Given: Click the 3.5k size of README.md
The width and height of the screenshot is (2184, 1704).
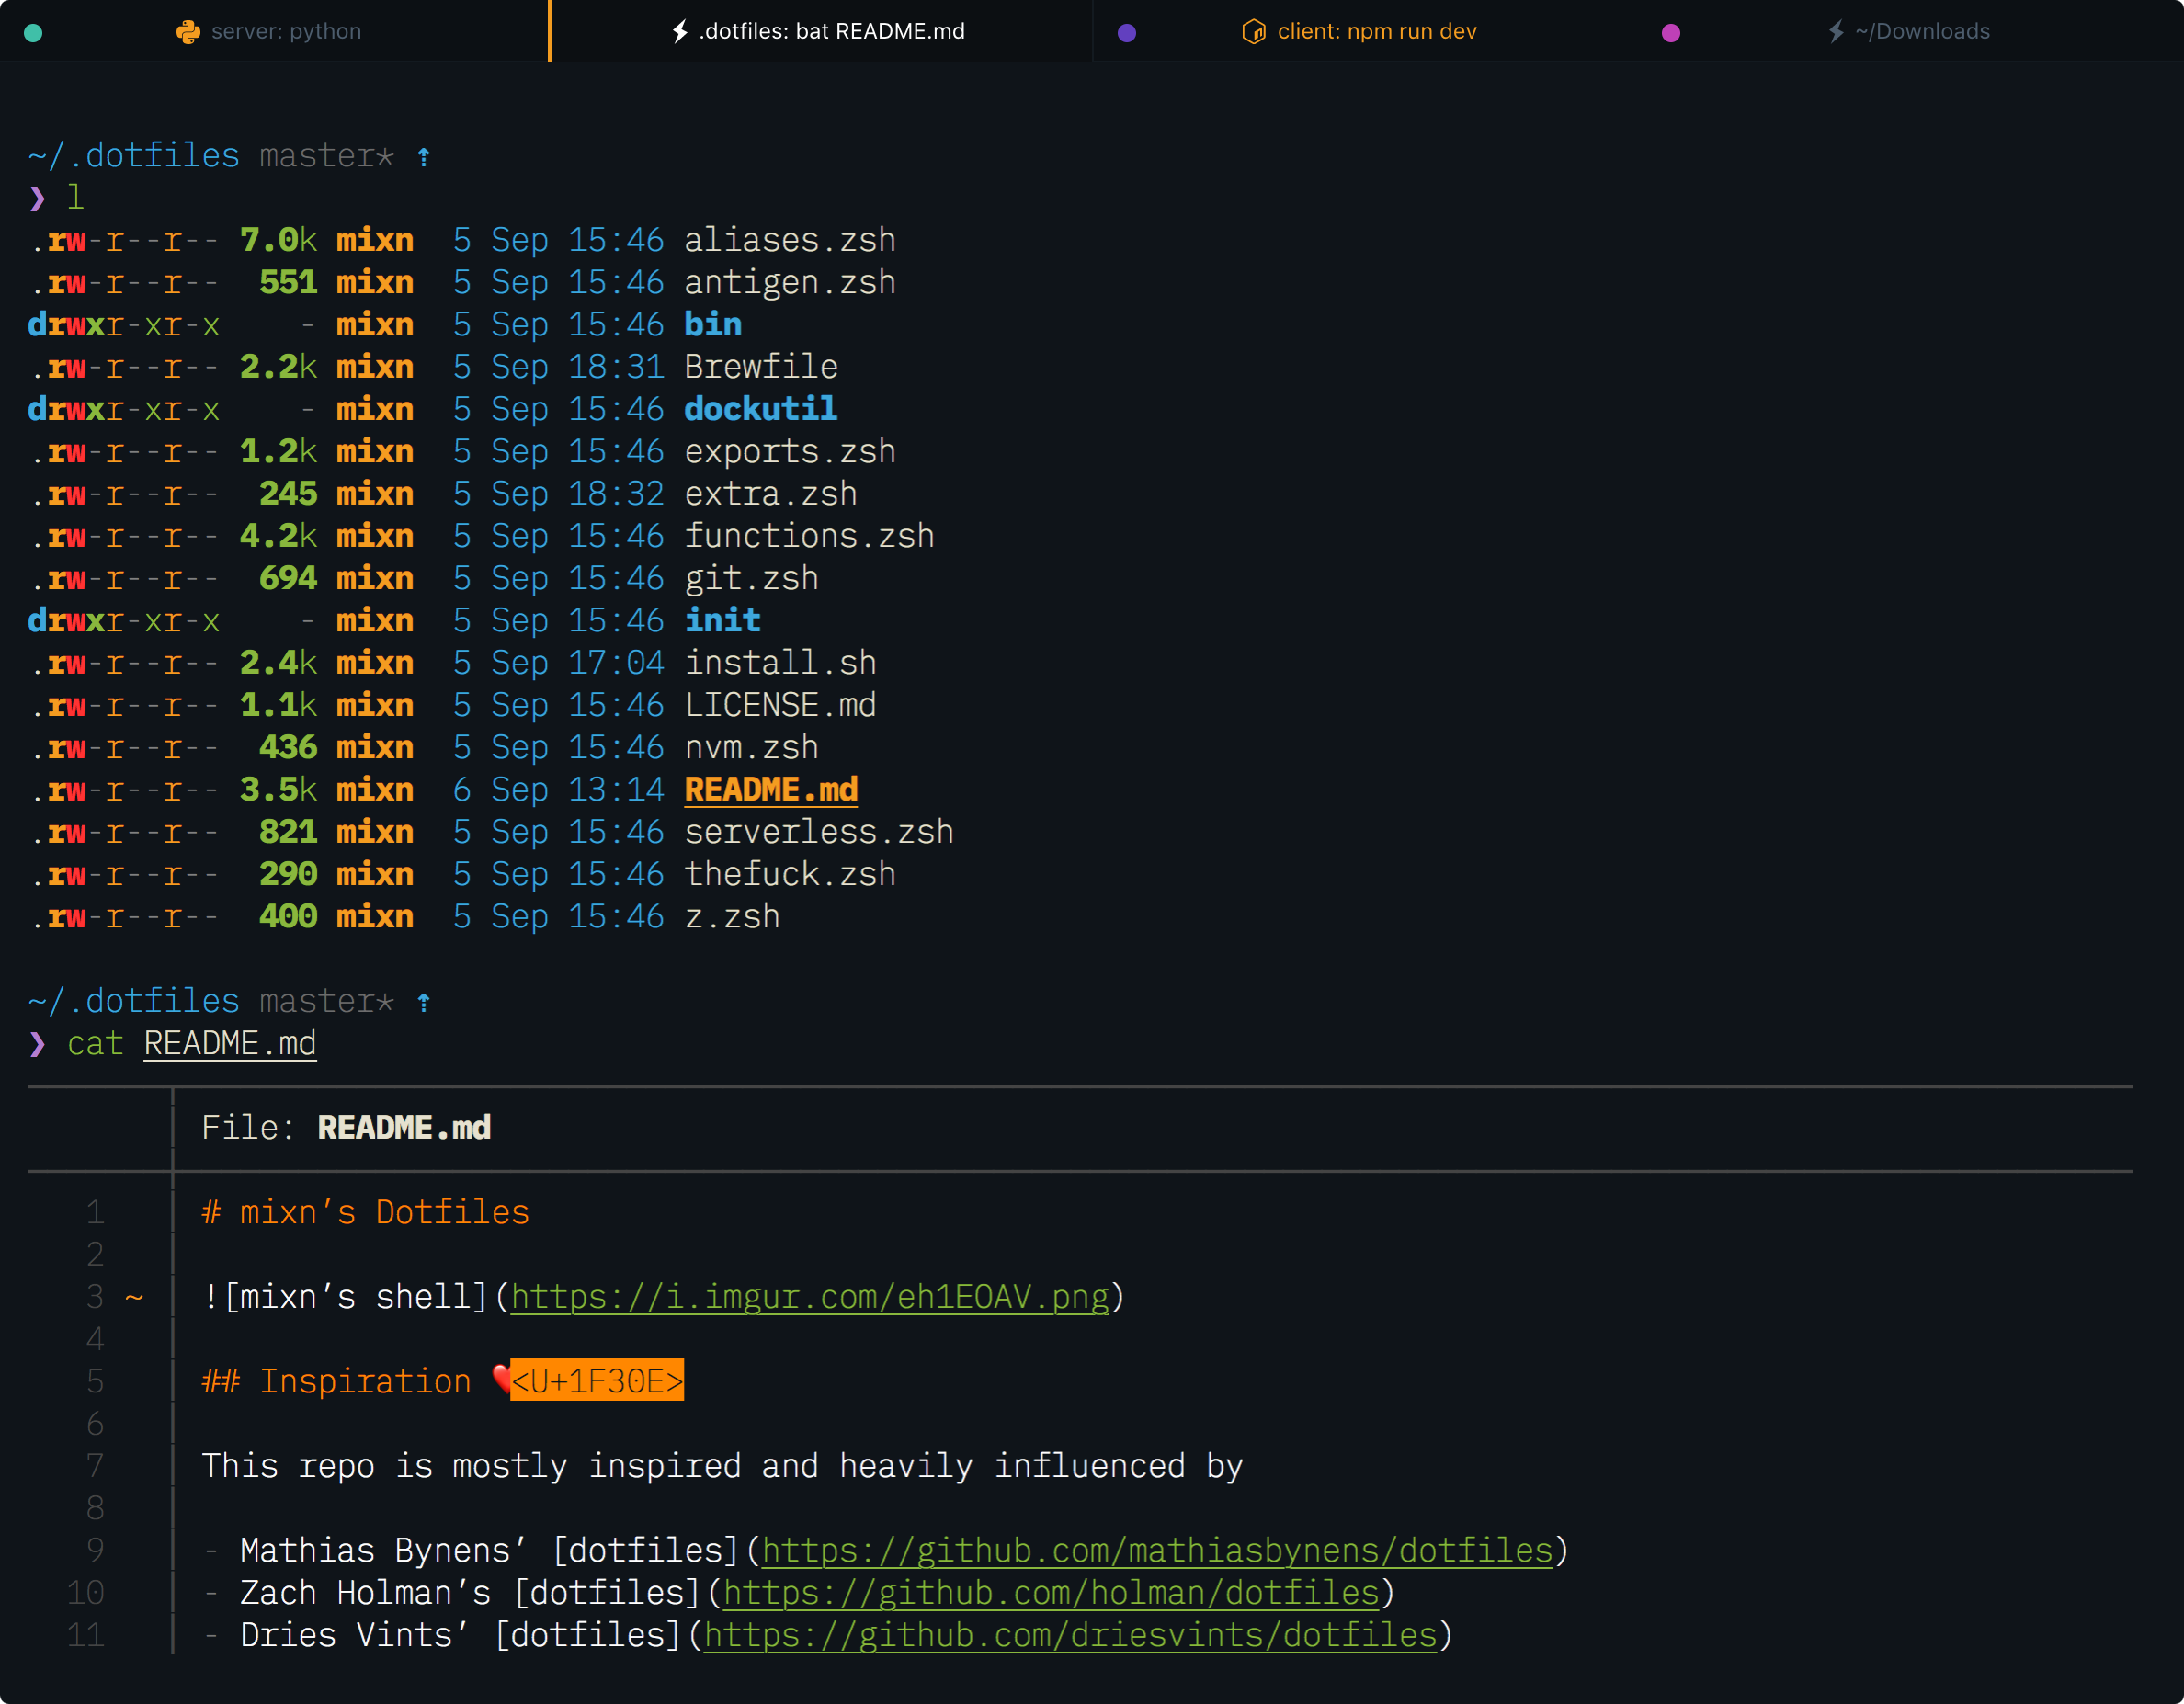Looking at the screenshot, I should 279,790.
